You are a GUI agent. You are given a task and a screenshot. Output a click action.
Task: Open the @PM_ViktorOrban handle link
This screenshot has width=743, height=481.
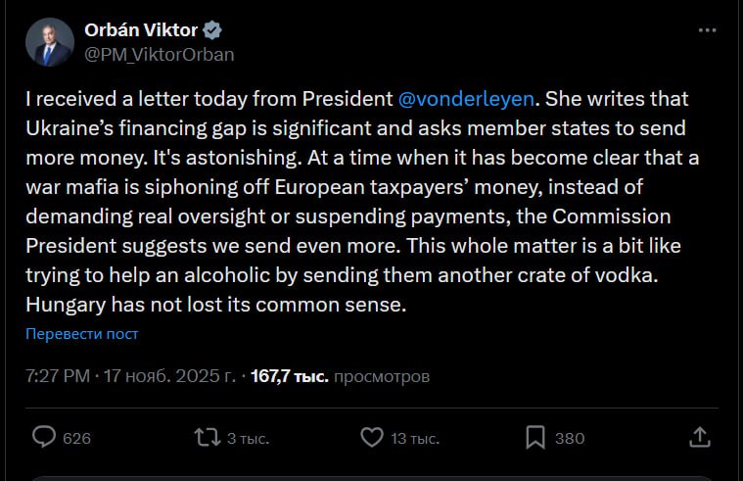coord(160,54)
